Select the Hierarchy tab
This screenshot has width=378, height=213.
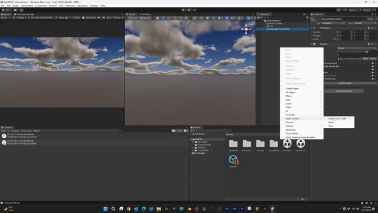(264, 14)
